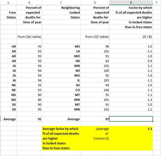Click the Average label in column C
This screenshot has height=156, width=161.
tap(61, 119)
